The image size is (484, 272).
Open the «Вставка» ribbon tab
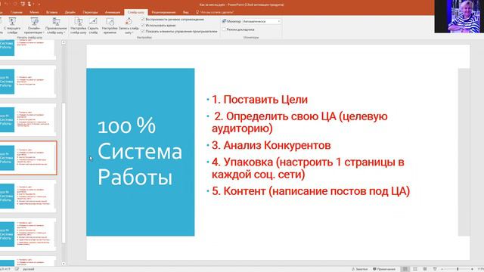pos(52,12)
